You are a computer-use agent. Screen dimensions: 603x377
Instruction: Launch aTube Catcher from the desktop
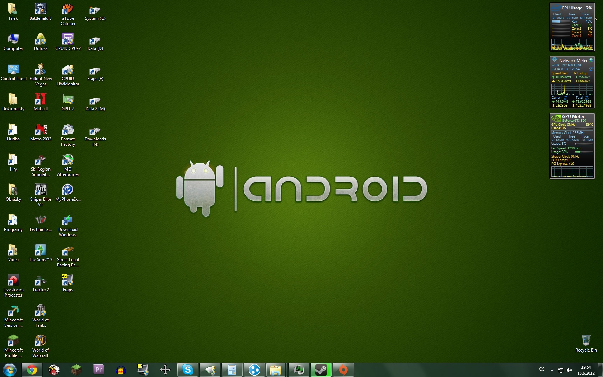pos(68,14)
